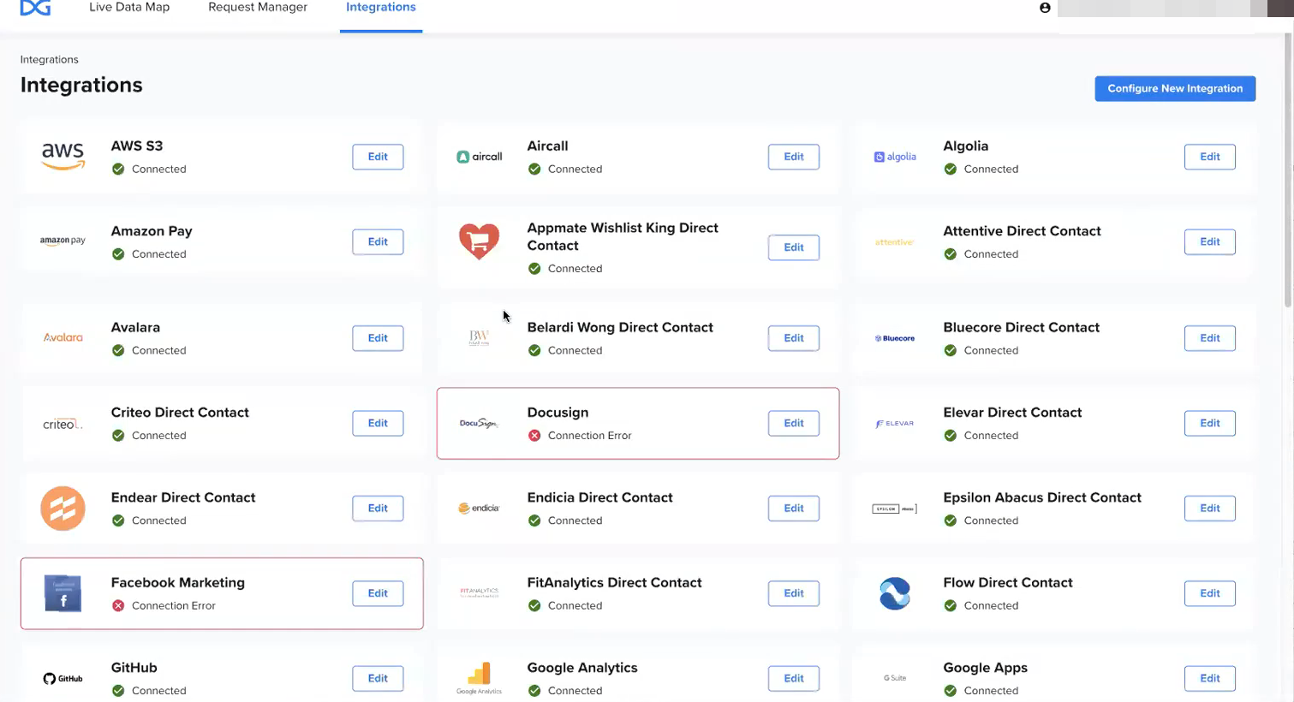
Task: Click the Algolia logo
Action: [895, 157]
